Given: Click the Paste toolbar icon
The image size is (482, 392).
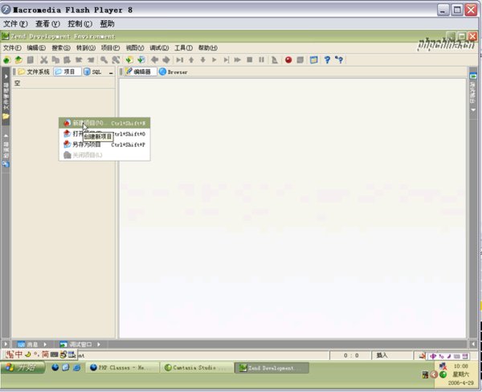Looking at the screenshot, I should pyautogui.click(x=67, y=60).
